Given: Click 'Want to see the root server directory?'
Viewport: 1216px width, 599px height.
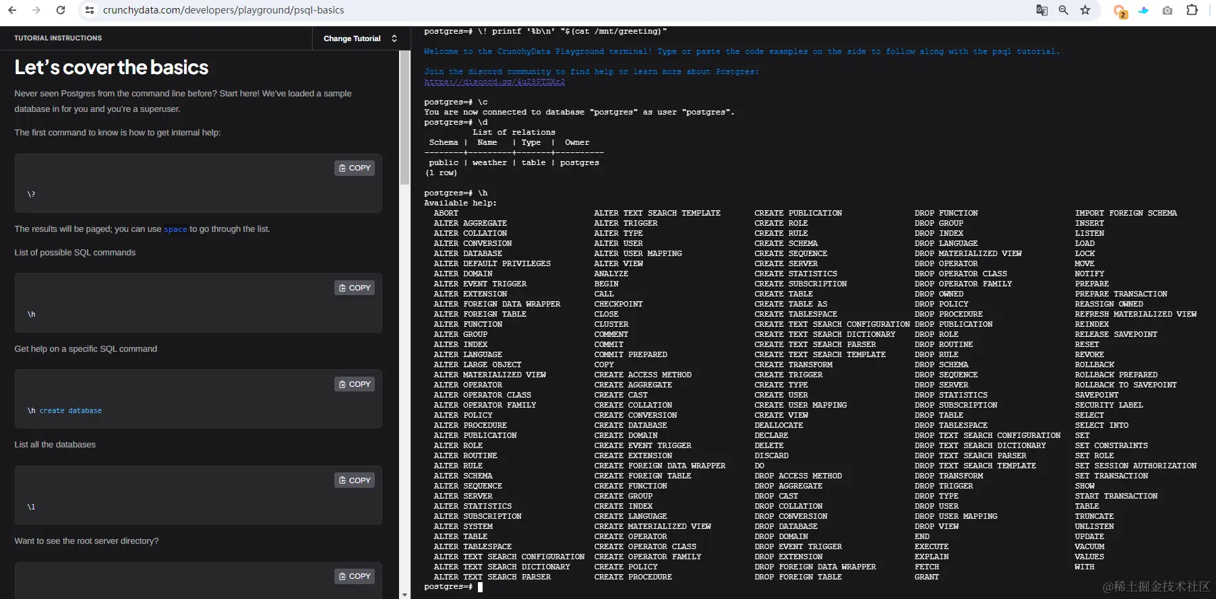Looking at the screenshot, I should click(x=86, y=541).
